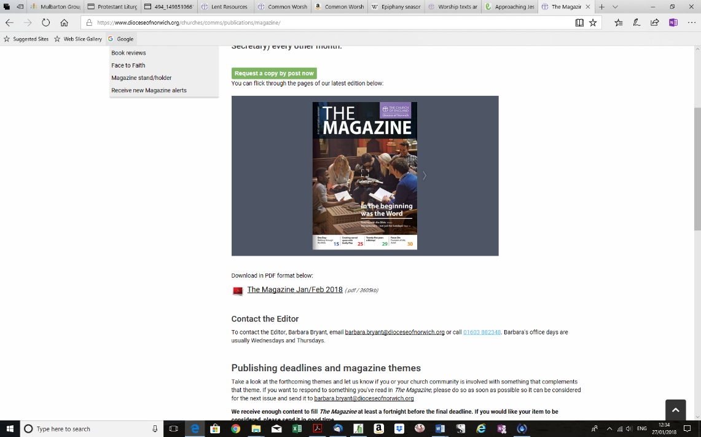Click Request a copy by post now
The height and width of the screenshot is (437, 701).
click(x=274, y=73)
